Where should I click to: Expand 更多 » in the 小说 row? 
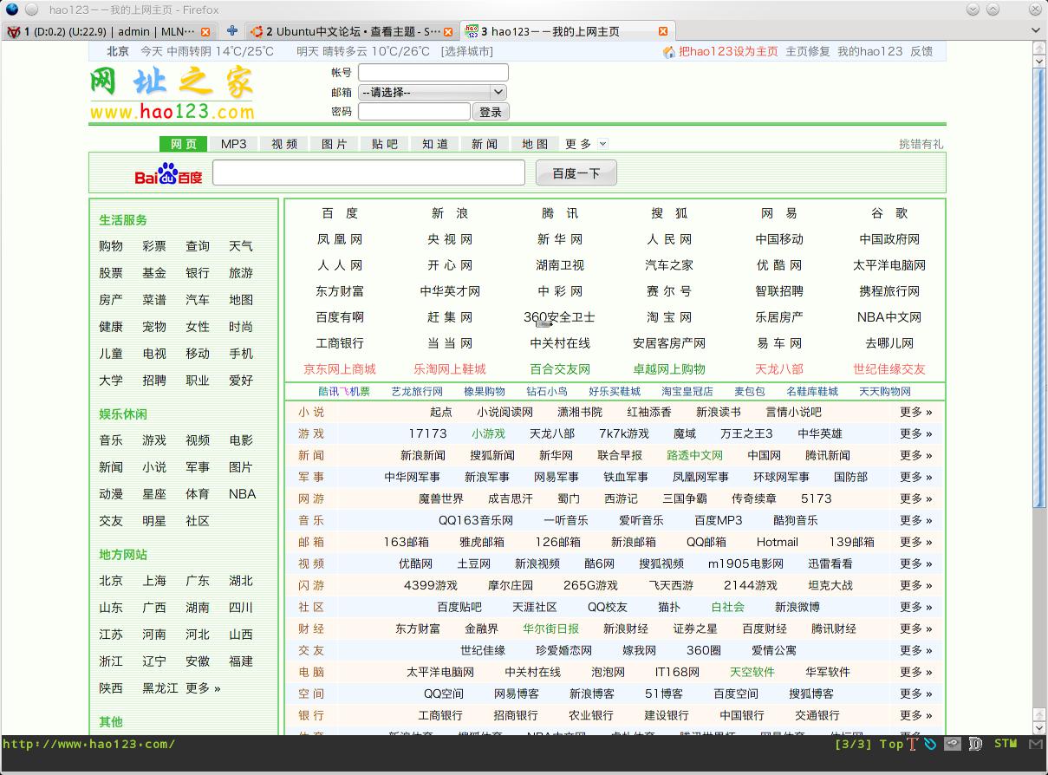(x=916, y=412)
